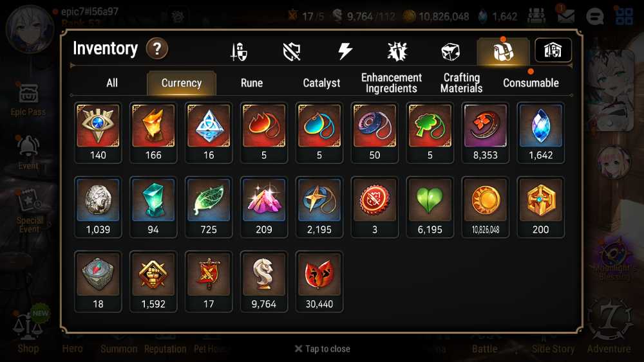Select the sword and shield equipment icon
Screen dimensions: 644x362
tap(239, 51)
